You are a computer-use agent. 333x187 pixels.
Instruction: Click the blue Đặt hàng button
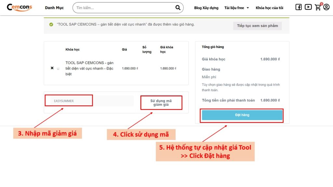coord(242,115)
